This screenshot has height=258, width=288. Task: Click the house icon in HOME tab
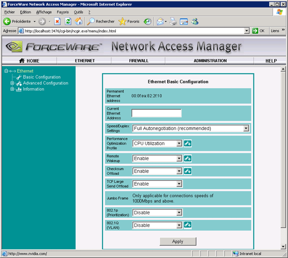click(x=22, y=60)
